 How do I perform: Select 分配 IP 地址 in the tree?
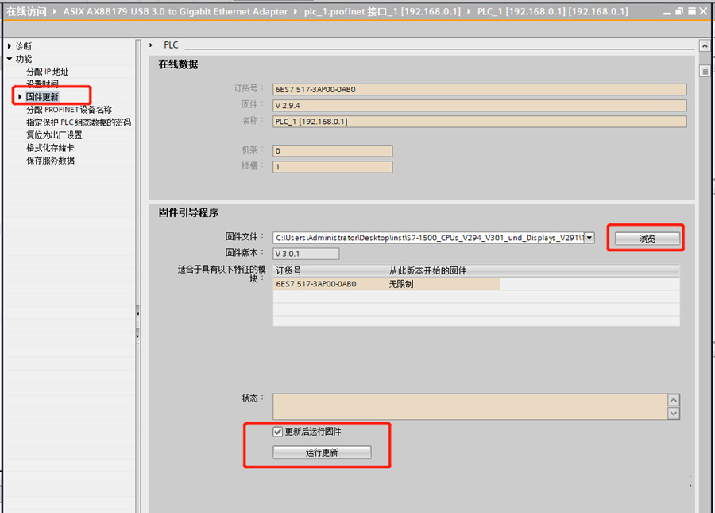pos(47,72)
